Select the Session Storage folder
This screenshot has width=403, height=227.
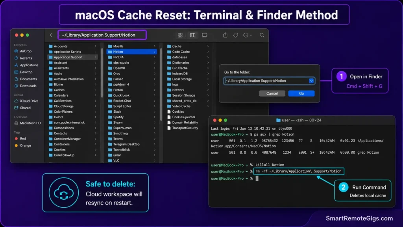pos(188,95)
